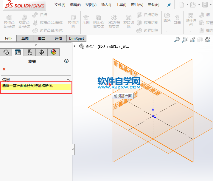213x181 pixels.
Task: Click the Fillet (圆角) tool
Action: (x=167, y=18)
